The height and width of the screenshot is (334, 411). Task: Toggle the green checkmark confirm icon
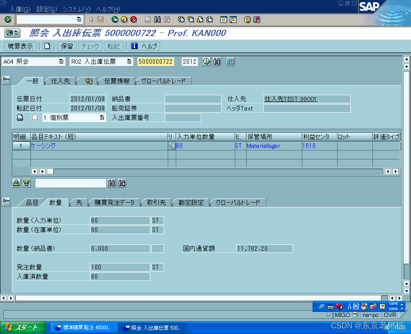click(7, 19)
